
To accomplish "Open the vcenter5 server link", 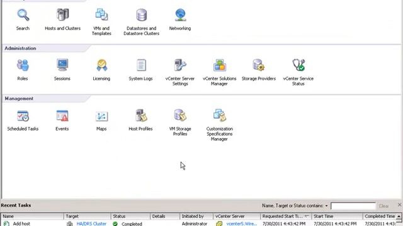I will pyautogui.click(x=242, y=223).
